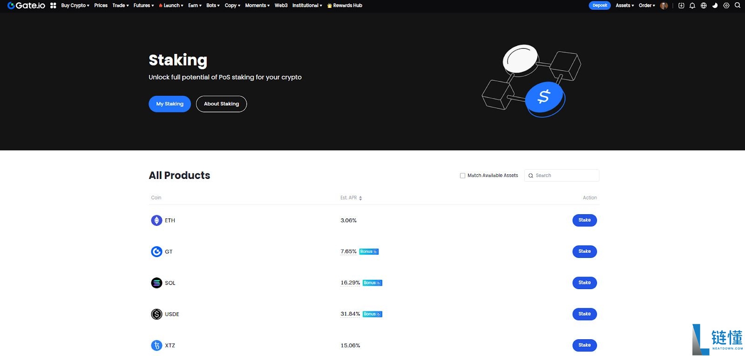
Task: Click the top-bar search magnifier
Action: point(738,6)
